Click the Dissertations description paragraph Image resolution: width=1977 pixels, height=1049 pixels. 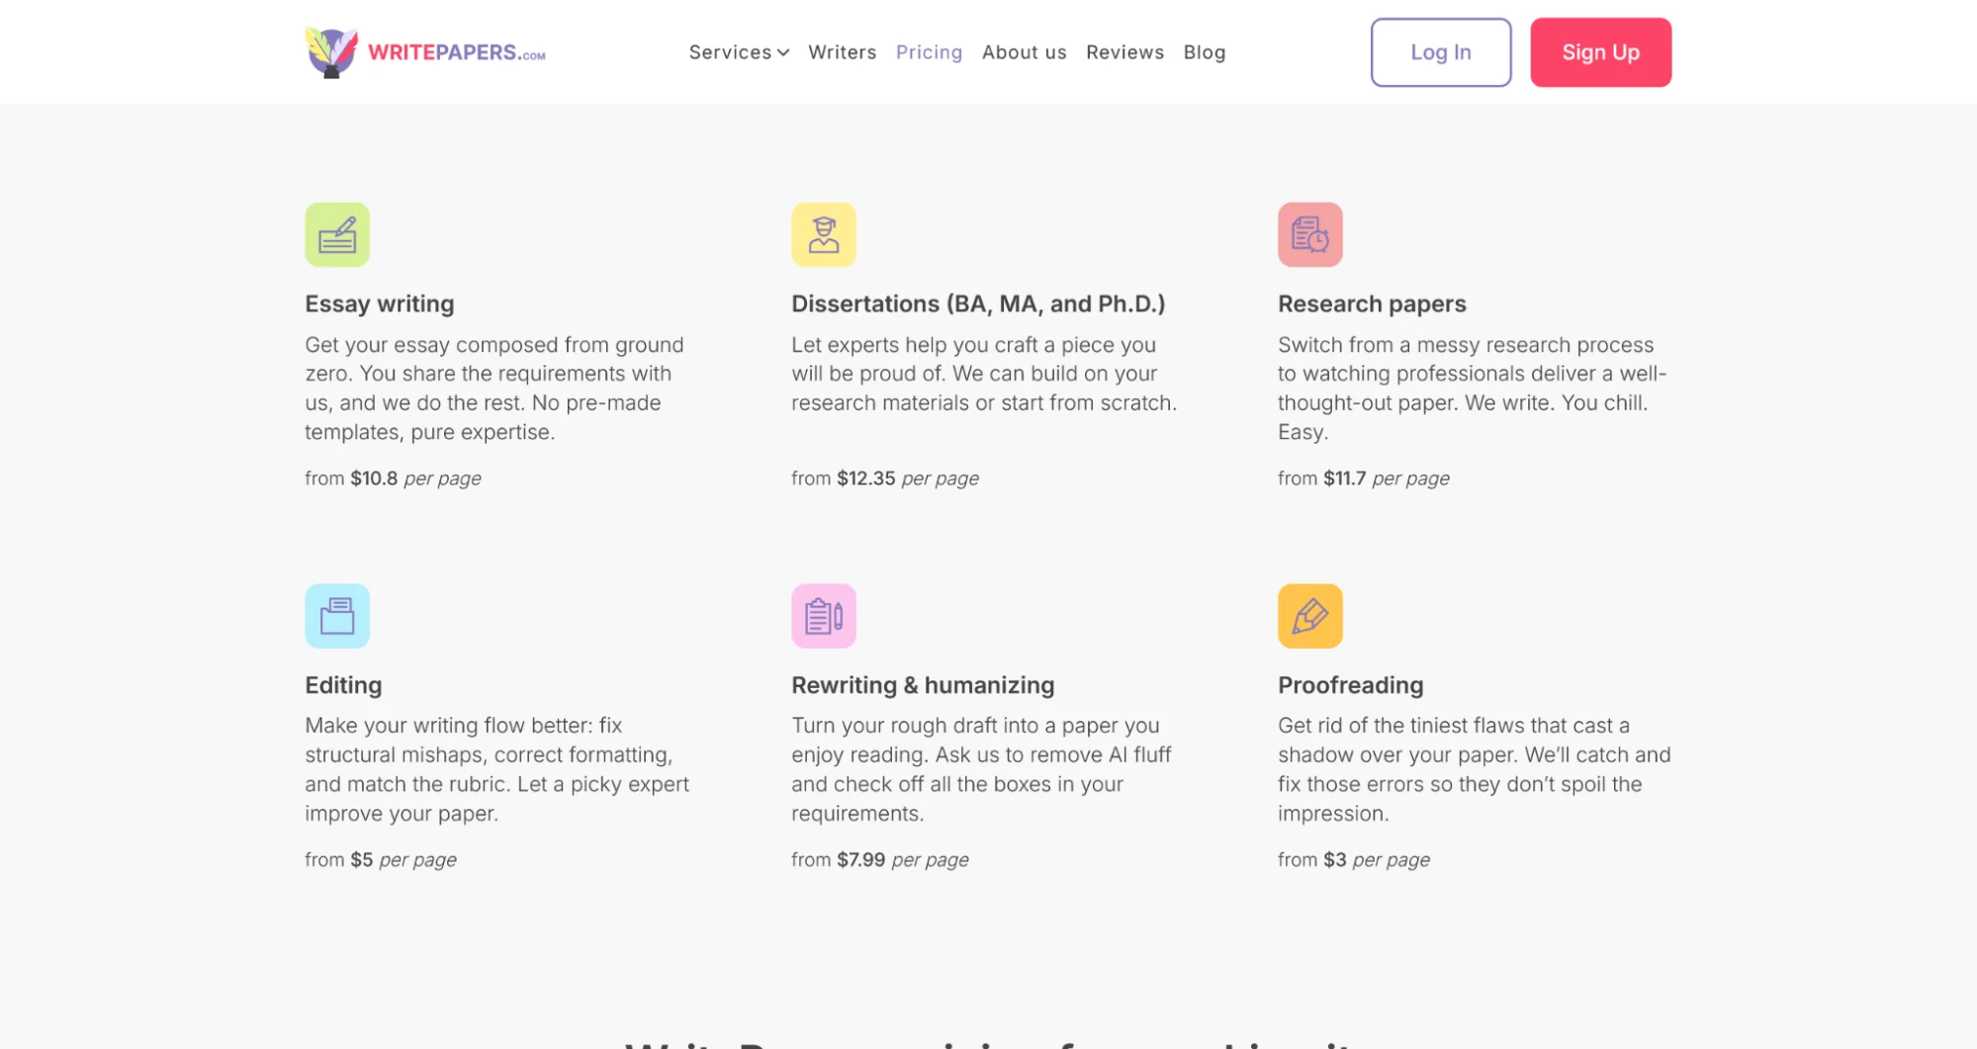click(984, 374)
